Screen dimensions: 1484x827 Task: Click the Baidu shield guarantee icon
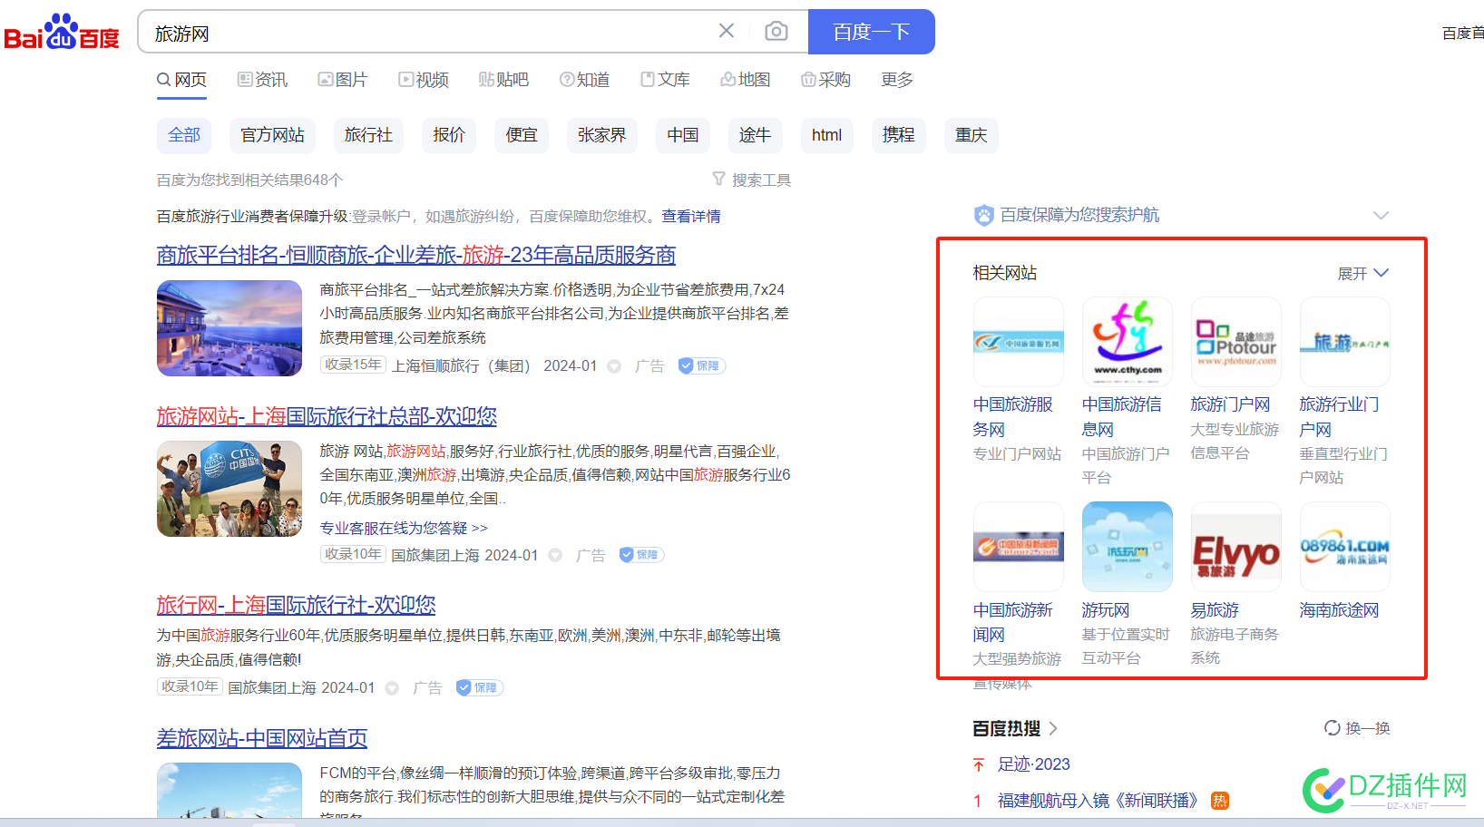pyautogui.click(x=984, y=215)
